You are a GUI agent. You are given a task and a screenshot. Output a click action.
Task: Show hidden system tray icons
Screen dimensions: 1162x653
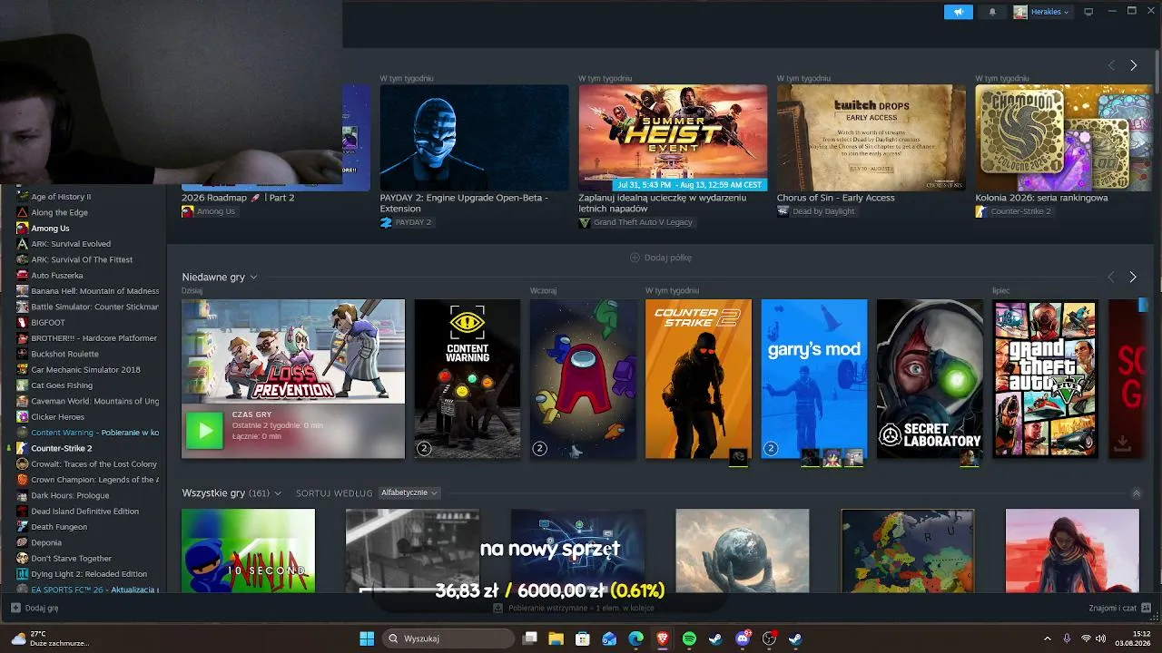[1047, 638]
